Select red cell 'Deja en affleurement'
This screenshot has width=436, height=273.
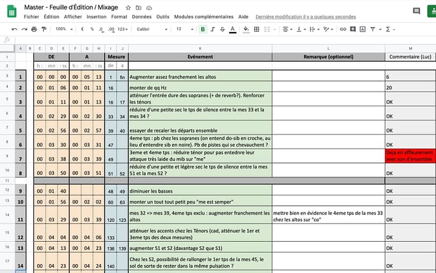pos(410,156)
